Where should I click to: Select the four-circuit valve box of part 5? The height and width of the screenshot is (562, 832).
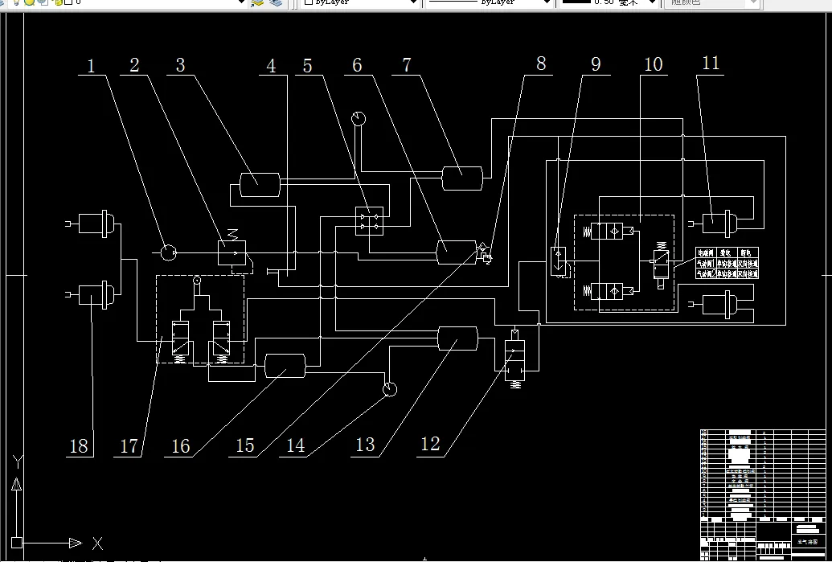369,221
